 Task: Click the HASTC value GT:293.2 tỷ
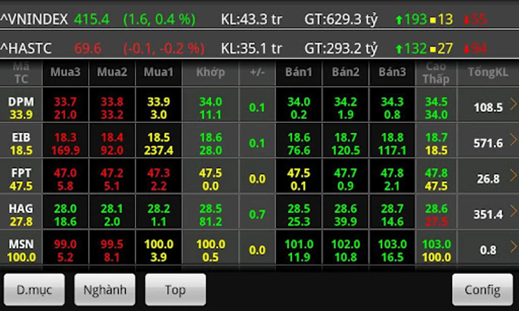pyautogui.click(x=341, y=49)
